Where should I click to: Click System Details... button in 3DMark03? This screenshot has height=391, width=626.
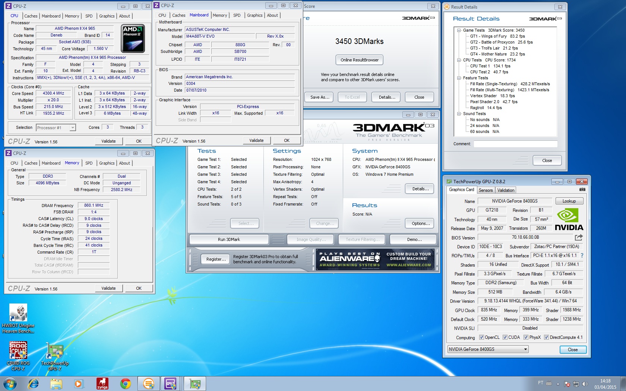pos(420,189)
